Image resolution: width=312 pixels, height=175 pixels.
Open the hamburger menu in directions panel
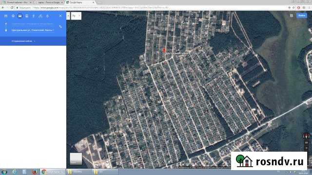[6, 16]
